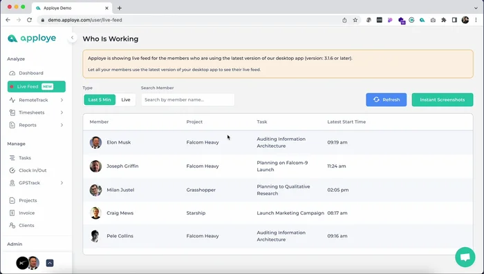Image resolution: width=484 pixels, height=274 pixels.
Task: Open the browser Extensions puzzle icon
Action: click(444, 20)
